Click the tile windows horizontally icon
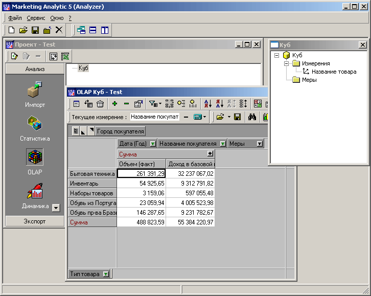Screen dimensions: 371x296 93,30
